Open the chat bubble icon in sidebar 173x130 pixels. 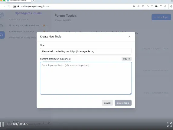pyautogui.click(x=2, y=26)
